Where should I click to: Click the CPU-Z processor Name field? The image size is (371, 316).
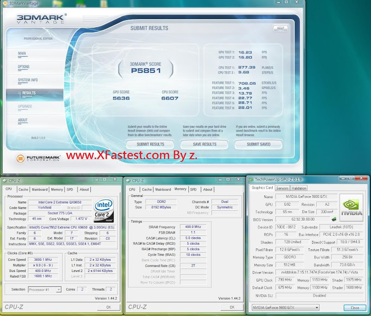click(60, 202)
